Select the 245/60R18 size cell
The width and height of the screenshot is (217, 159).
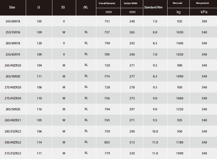tap(13, 21)
